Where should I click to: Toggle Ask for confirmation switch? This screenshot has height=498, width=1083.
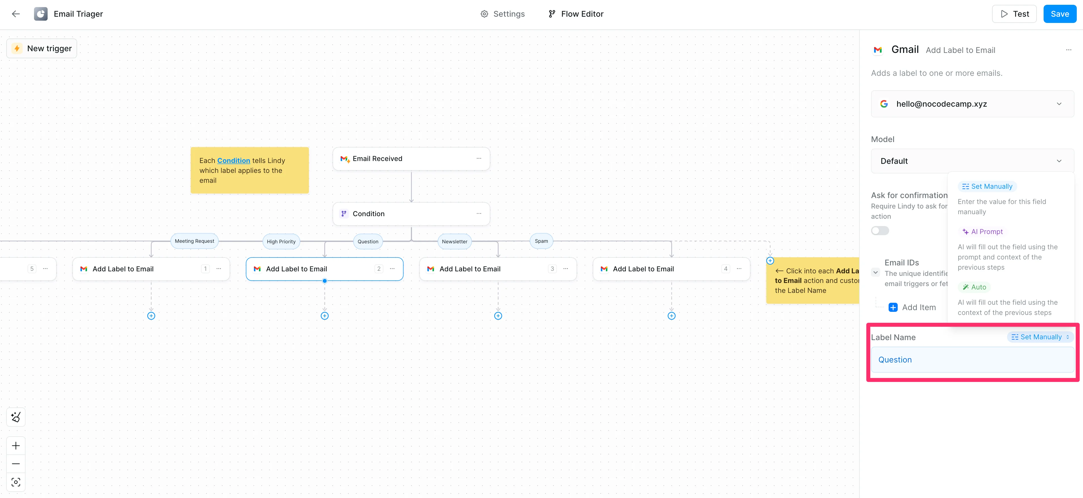[880, 231]
